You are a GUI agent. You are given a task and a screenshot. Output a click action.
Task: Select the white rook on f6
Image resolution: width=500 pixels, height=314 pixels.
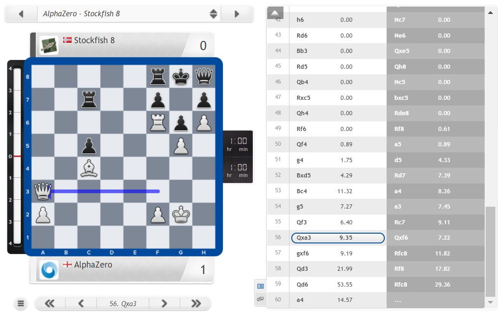point(158,123)
